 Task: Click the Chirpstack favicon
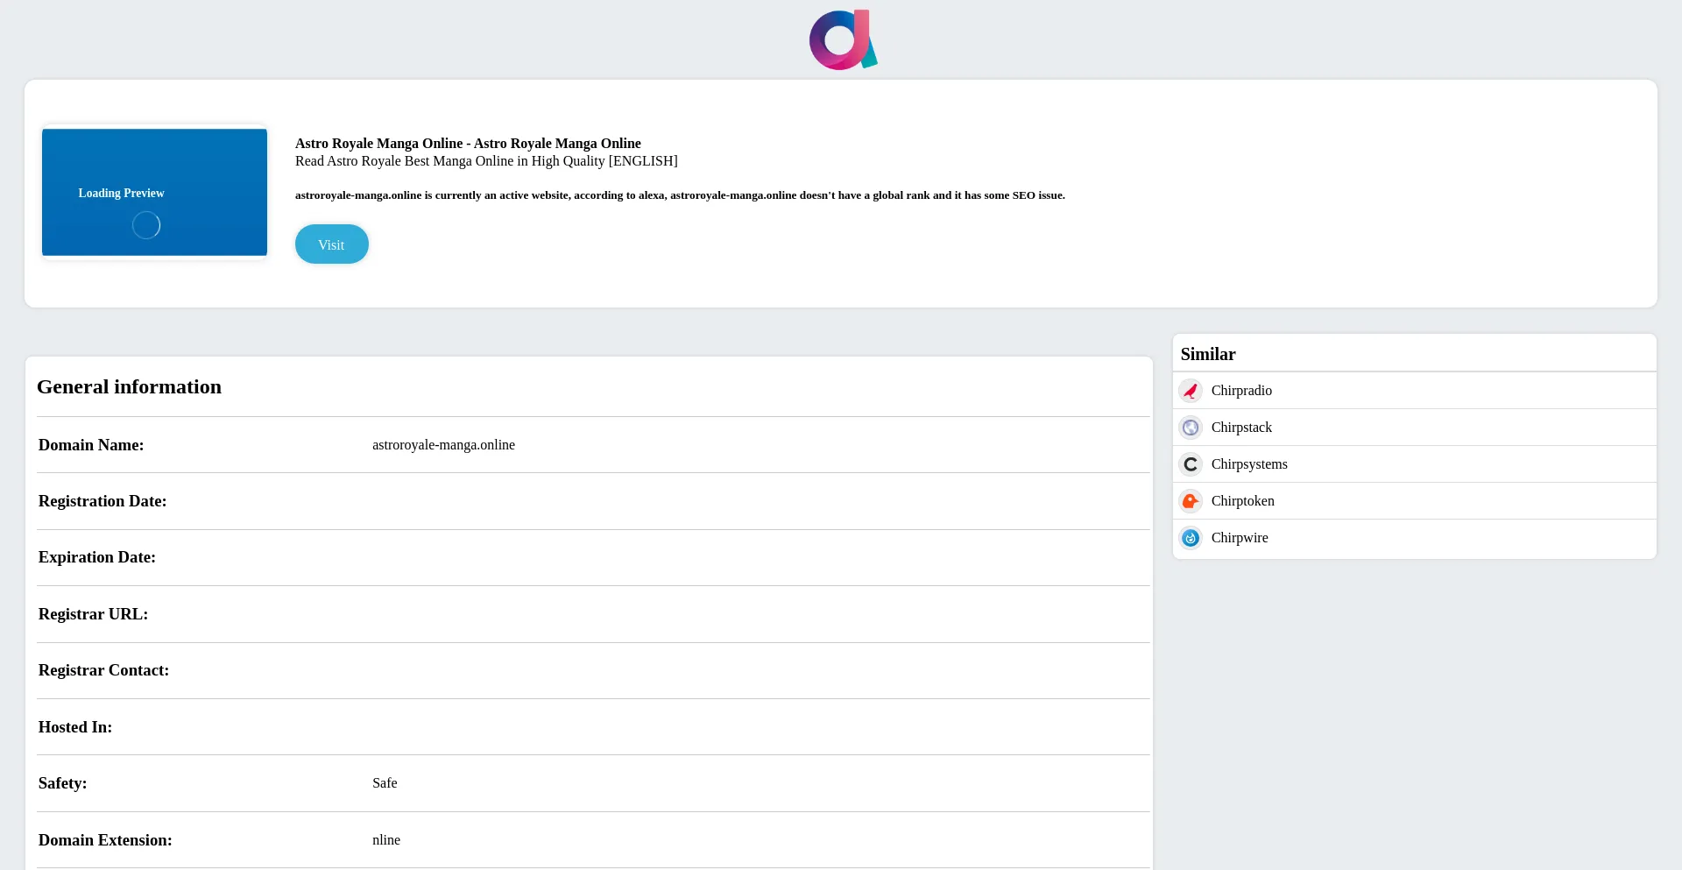[x=1191, y=428]
